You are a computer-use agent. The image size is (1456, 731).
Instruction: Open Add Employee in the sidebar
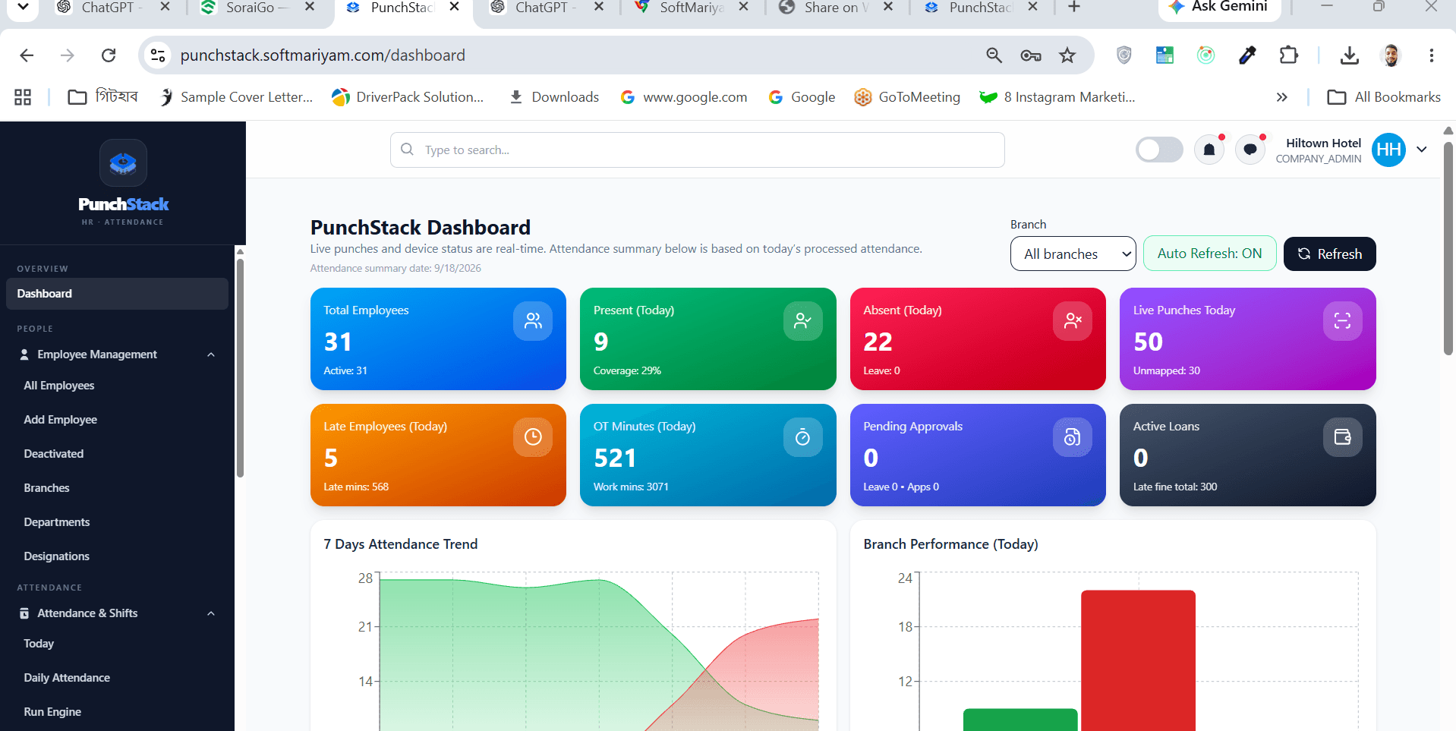60,420
